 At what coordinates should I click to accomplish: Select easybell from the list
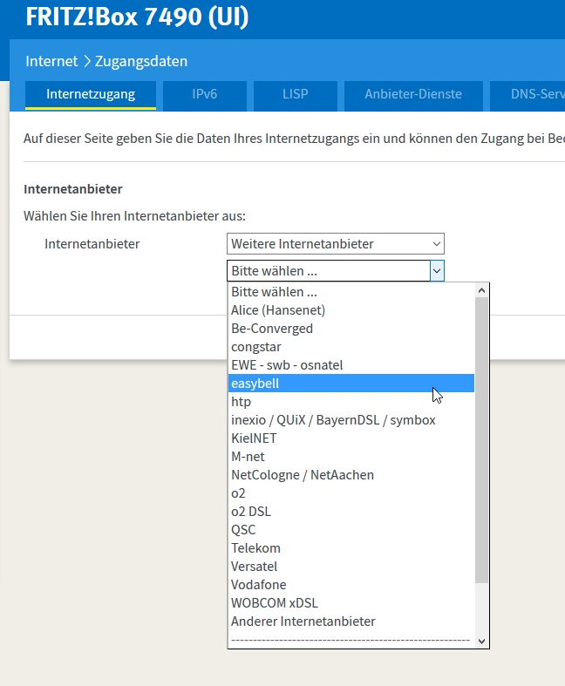coord(351,384)
